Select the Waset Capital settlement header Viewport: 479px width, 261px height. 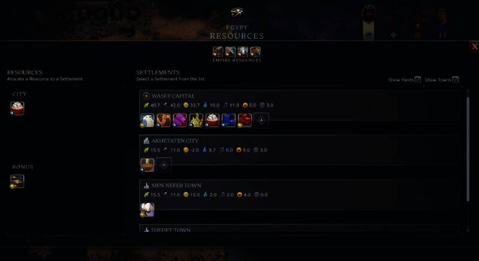pyautogui.click(x=173, y=96)
